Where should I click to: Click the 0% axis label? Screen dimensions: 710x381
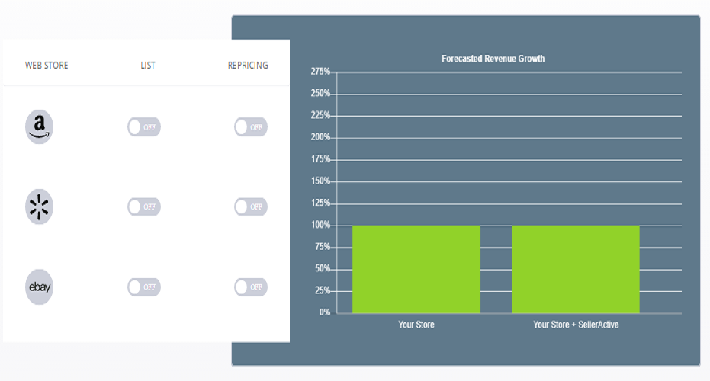[x=325, y=312]
